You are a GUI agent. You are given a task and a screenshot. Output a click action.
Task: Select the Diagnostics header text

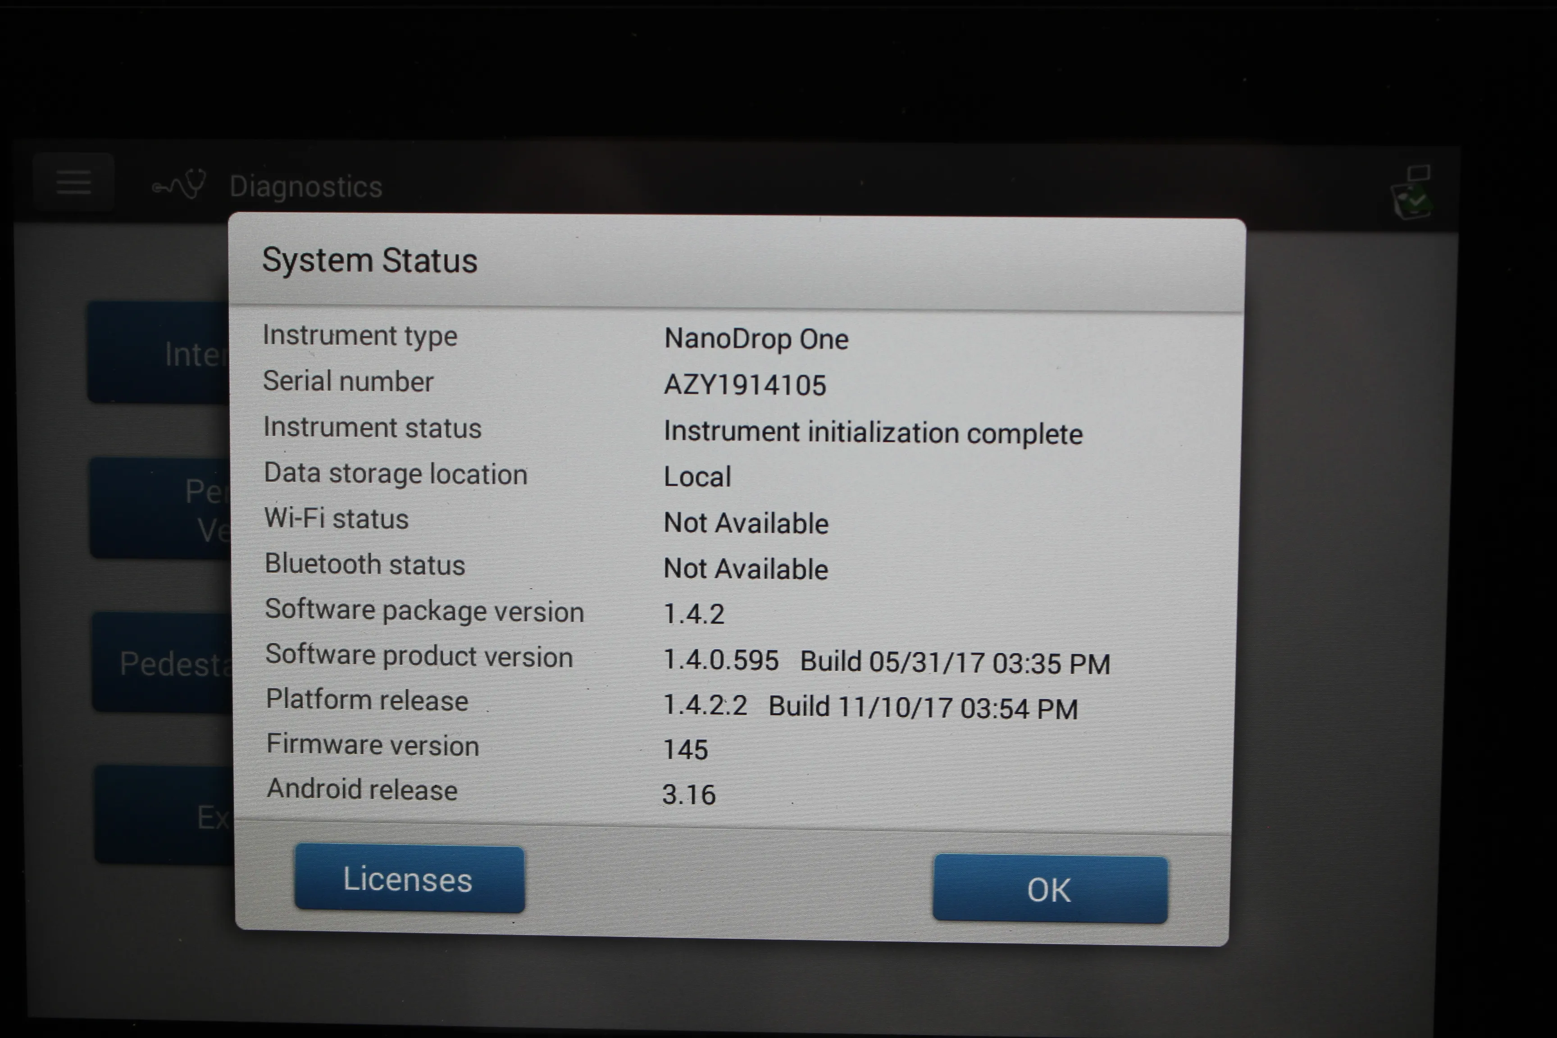(306, 187)
